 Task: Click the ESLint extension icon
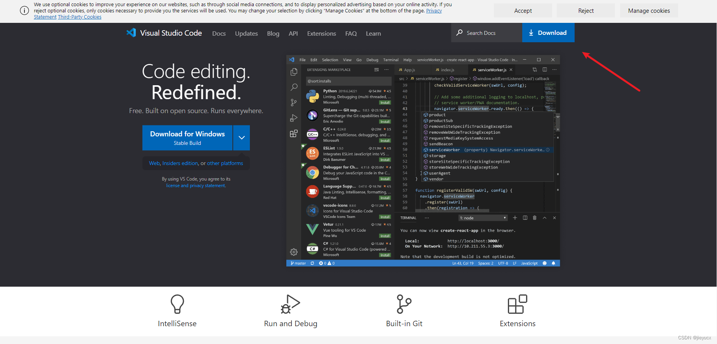click(x=312, y=153)
